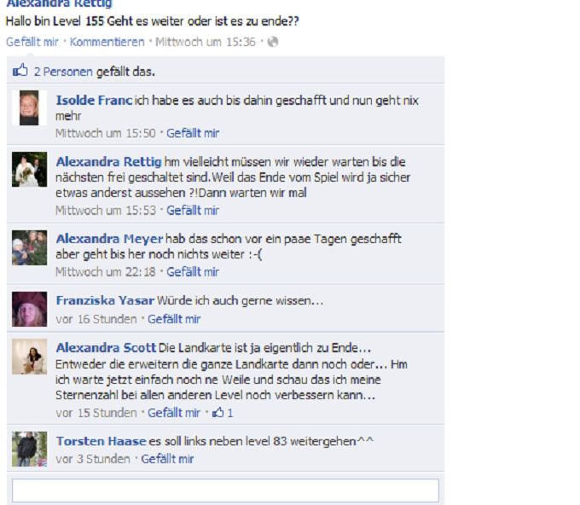The width and height of the screenshot is (580, 505).
Task: Click the thumbs-up icon beside 2 Personen
Action: [x=20, y=70]
